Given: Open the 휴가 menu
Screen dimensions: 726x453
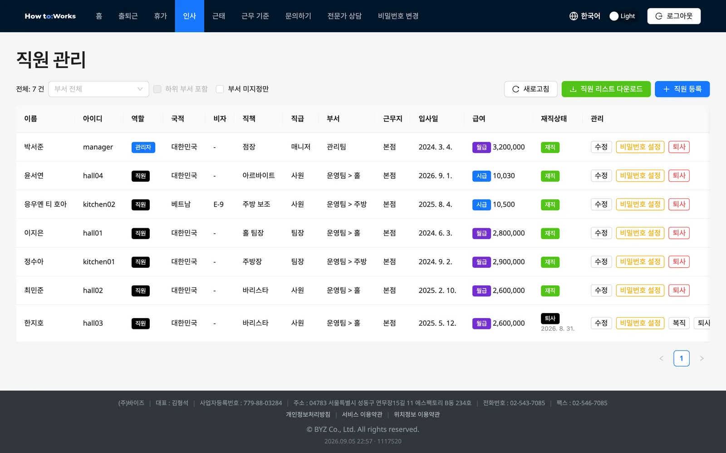Looking at the screenshot, I should pyautogui.click(x=160, y=16).
